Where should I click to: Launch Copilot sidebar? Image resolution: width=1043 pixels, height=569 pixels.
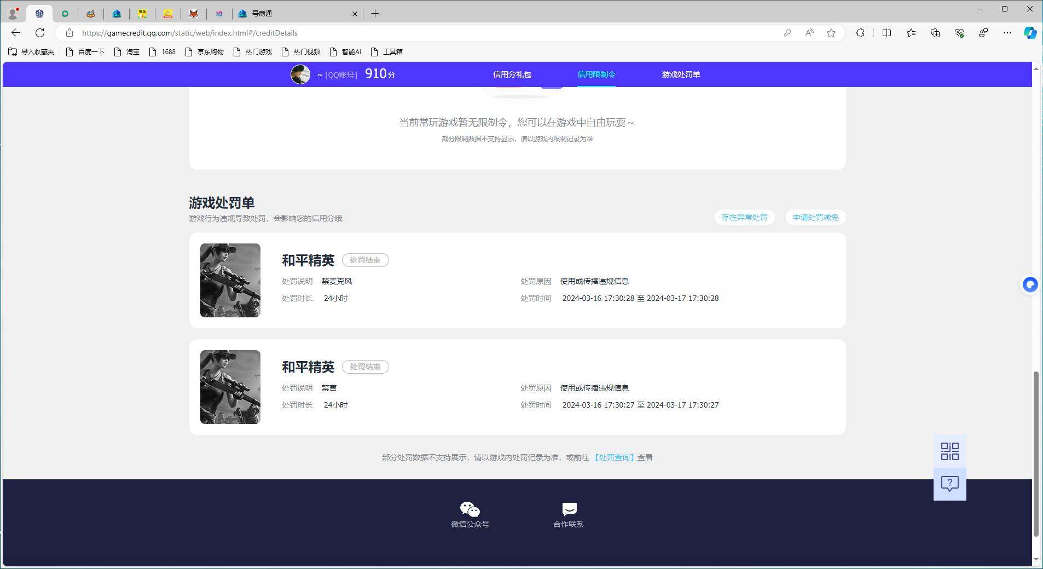[1030, 33]
